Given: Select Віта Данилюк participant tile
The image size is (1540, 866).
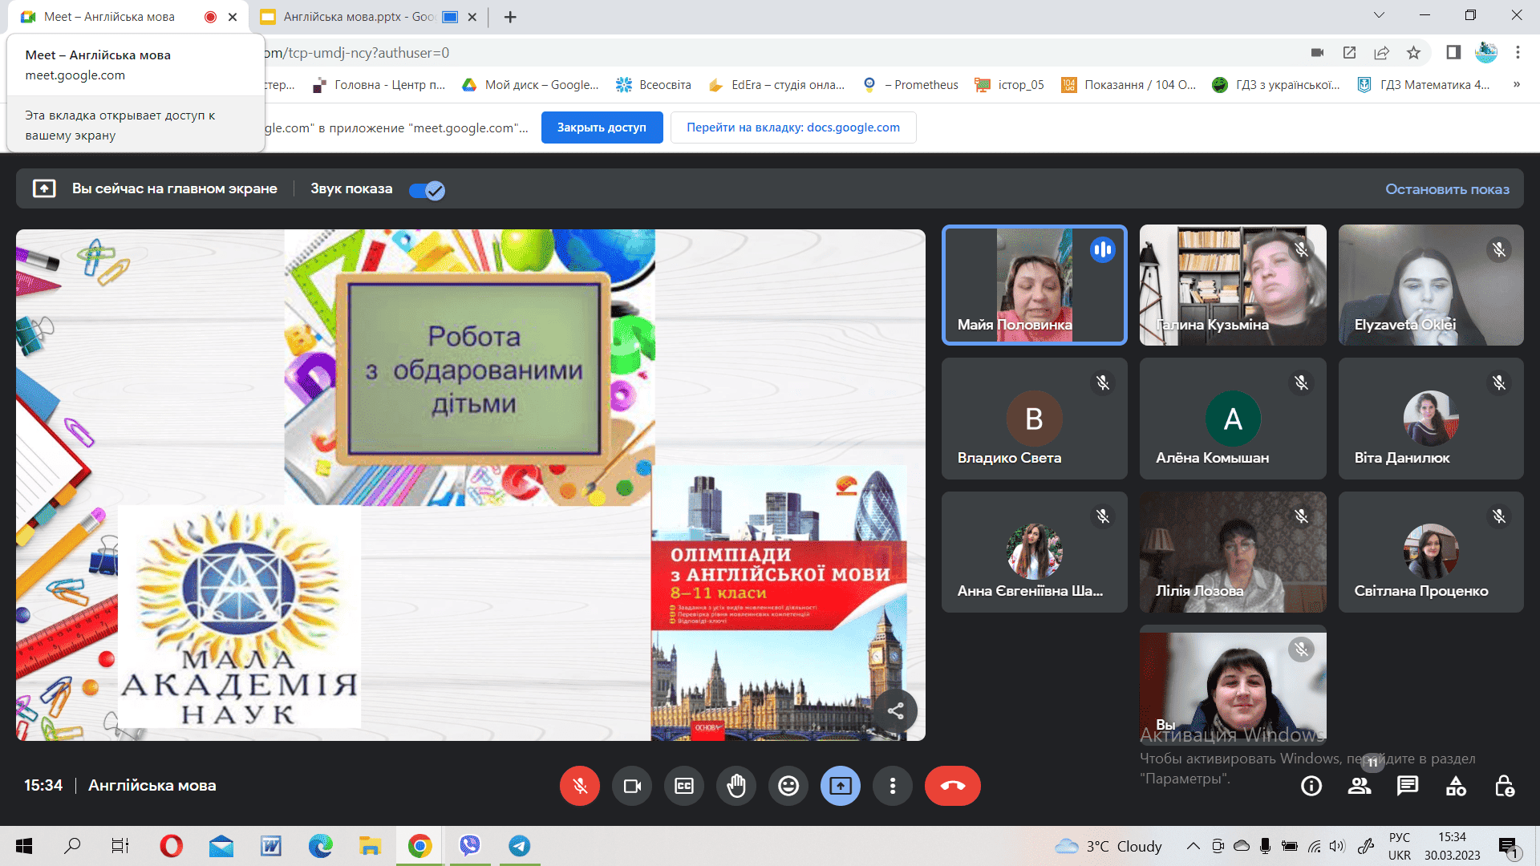Looking at the screenshot, I should [x=1431, y=419].
